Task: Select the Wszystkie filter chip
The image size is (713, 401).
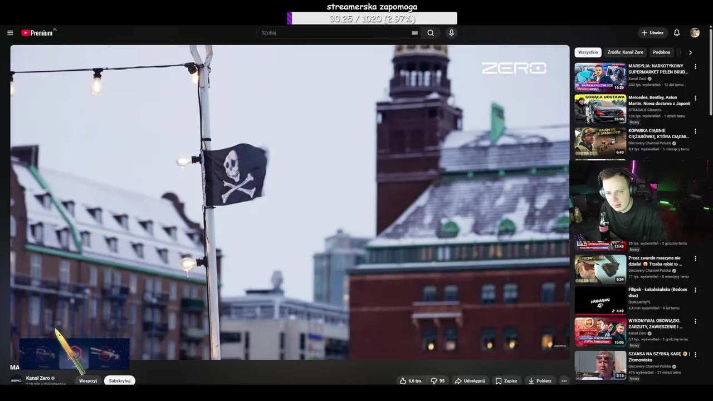Action: [x=588, y=52]
